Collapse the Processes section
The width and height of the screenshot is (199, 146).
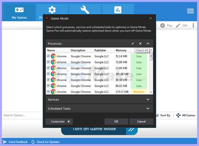click(x=148, y=44)
